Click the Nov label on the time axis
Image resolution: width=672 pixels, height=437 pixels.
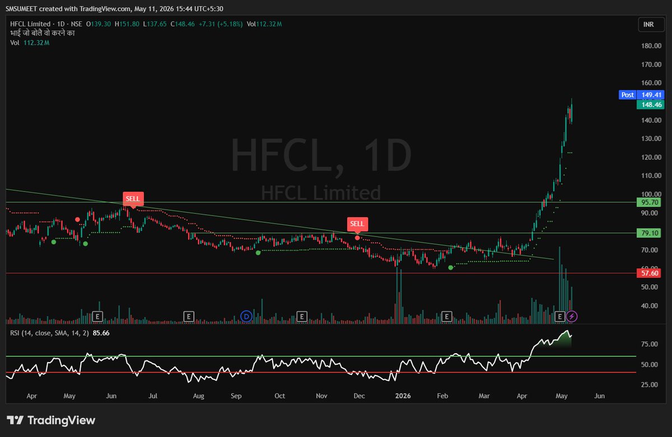[321, 396]
